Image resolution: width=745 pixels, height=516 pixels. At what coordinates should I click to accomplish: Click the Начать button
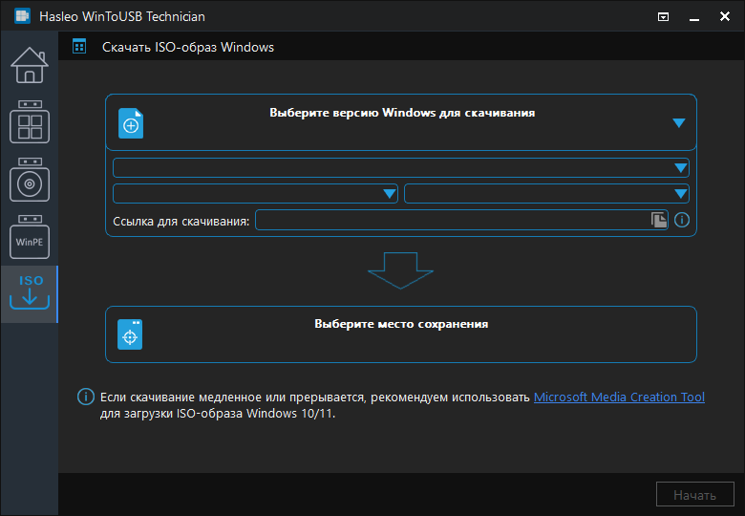pyautogui.click(x=694, y=495)
